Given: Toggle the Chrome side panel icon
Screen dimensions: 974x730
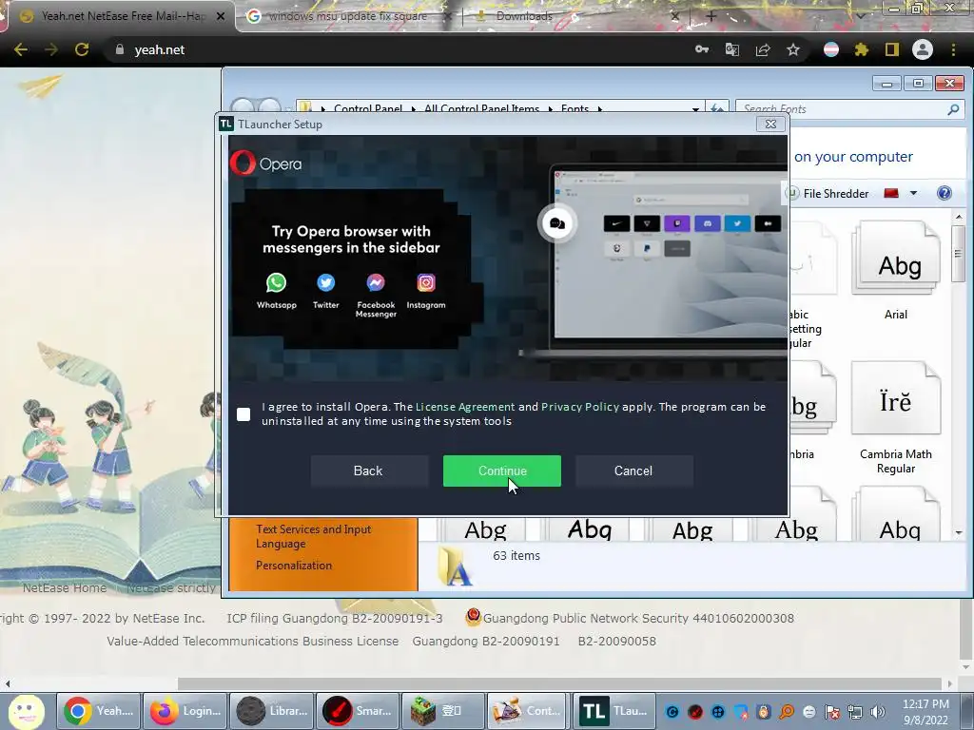Looking at the screenshot, I should tap(892, 49).
